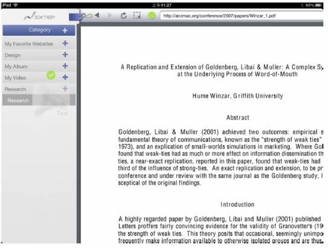Add a new category with plus

(65, 31)
